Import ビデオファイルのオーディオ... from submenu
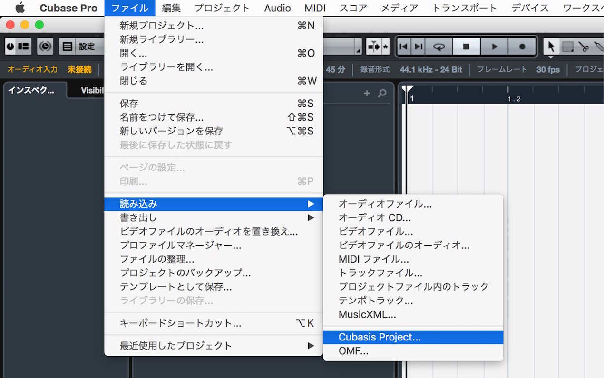604x378 pixels. 413,246
